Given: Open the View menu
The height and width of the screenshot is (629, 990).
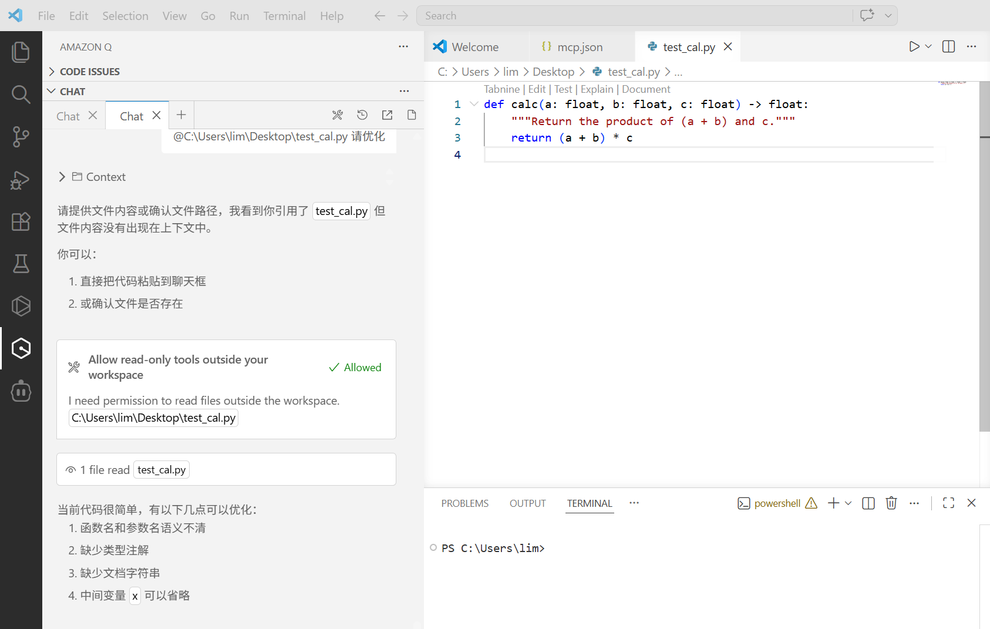Looking at the screenshot, I should [174, 16].
